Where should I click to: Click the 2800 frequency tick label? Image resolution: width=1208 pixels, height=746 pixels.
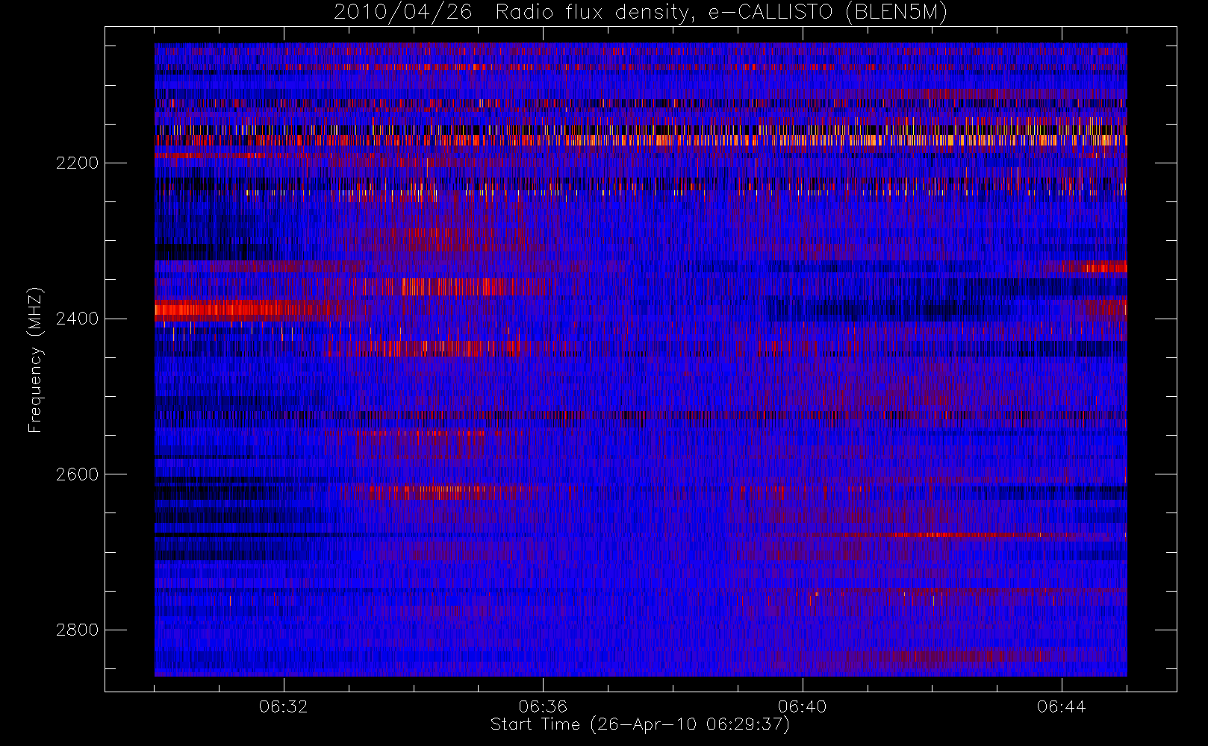77,630
